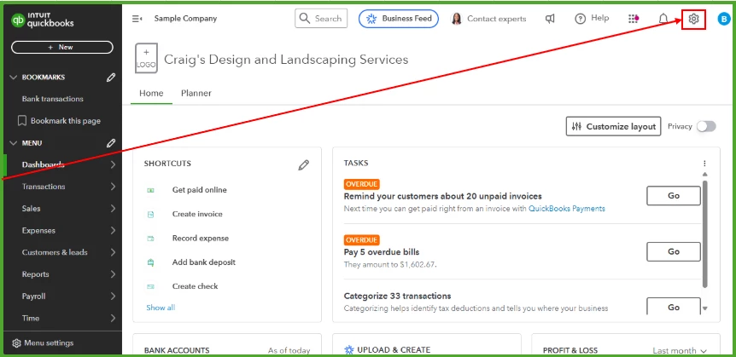Screen dimensions: 736x357
Task: Add company logo placeholder
Action: [x=146, y=59]
